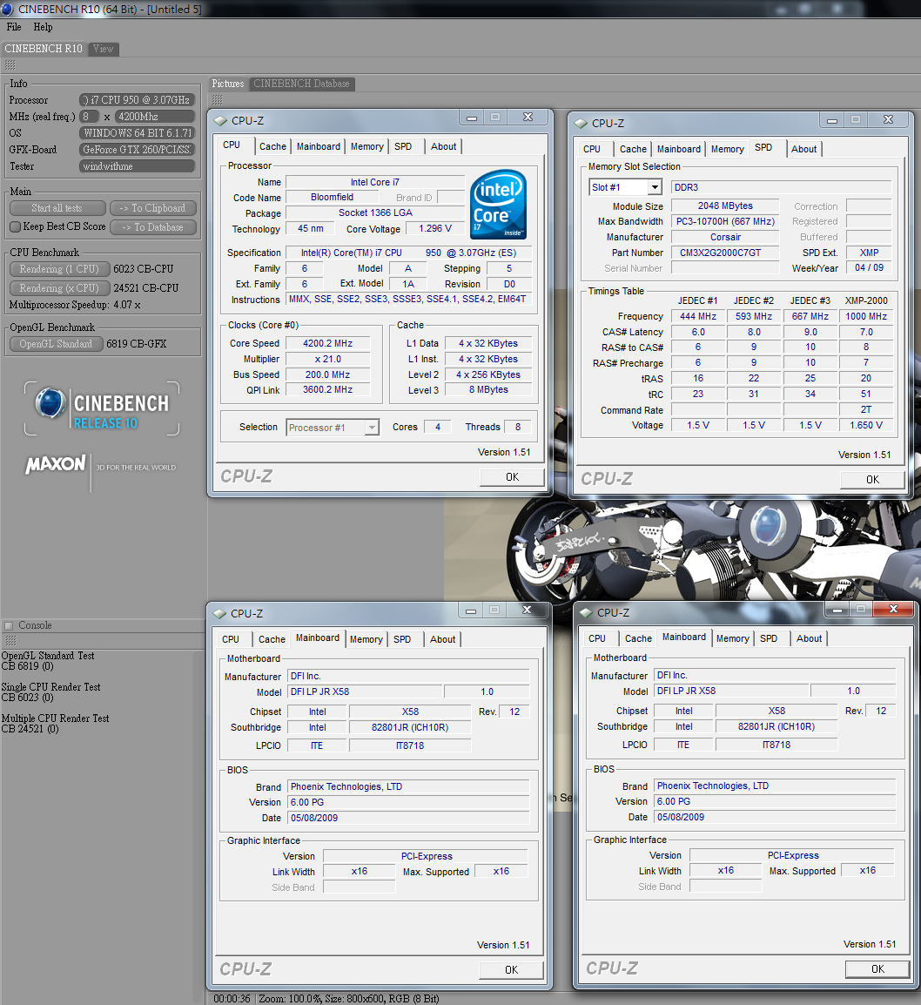Click CPU-Z icon in bottom-right Mainboard window

(586, 613)
